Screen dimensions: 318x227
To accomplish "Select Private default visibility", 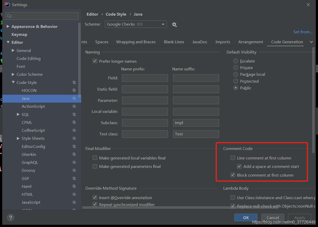I will [x=236, y=68].
